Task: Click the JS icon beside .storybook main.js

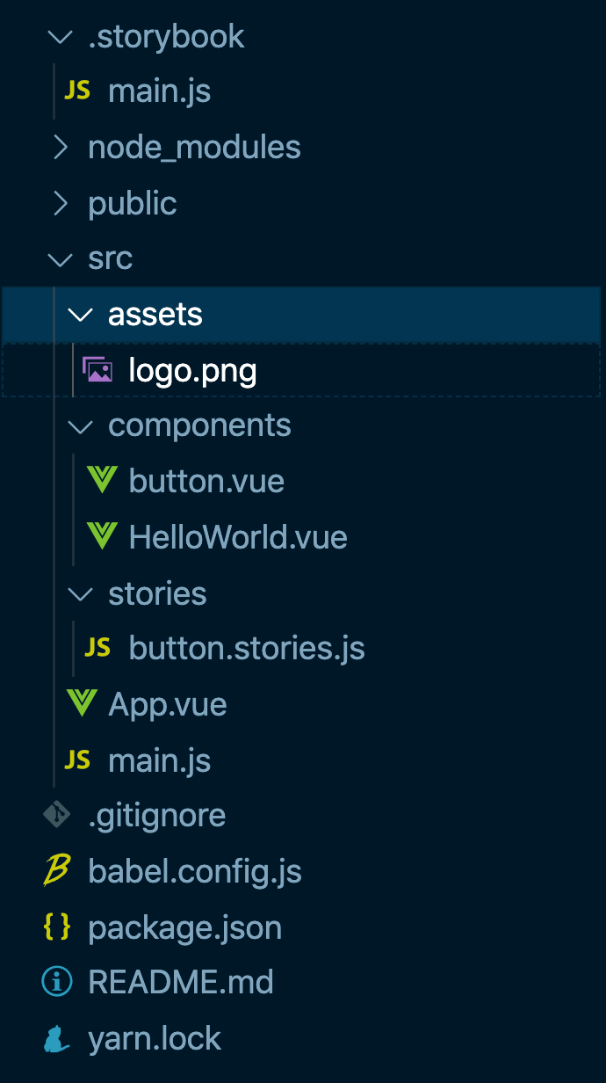Action: click(x=77, y=91)
